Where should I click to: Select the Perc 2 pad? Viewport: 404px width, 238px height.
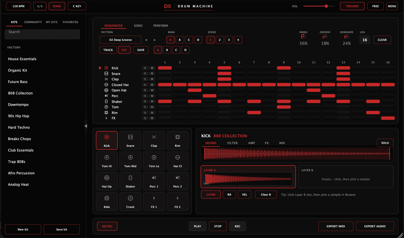pos(178,181)
